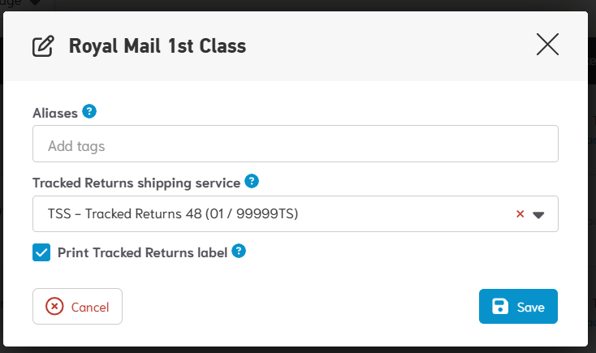The image size is (596, 353).
Task: Toggle via the Print Tracked Returns label text
Action: pyautogui.click(x=142, y=252)
